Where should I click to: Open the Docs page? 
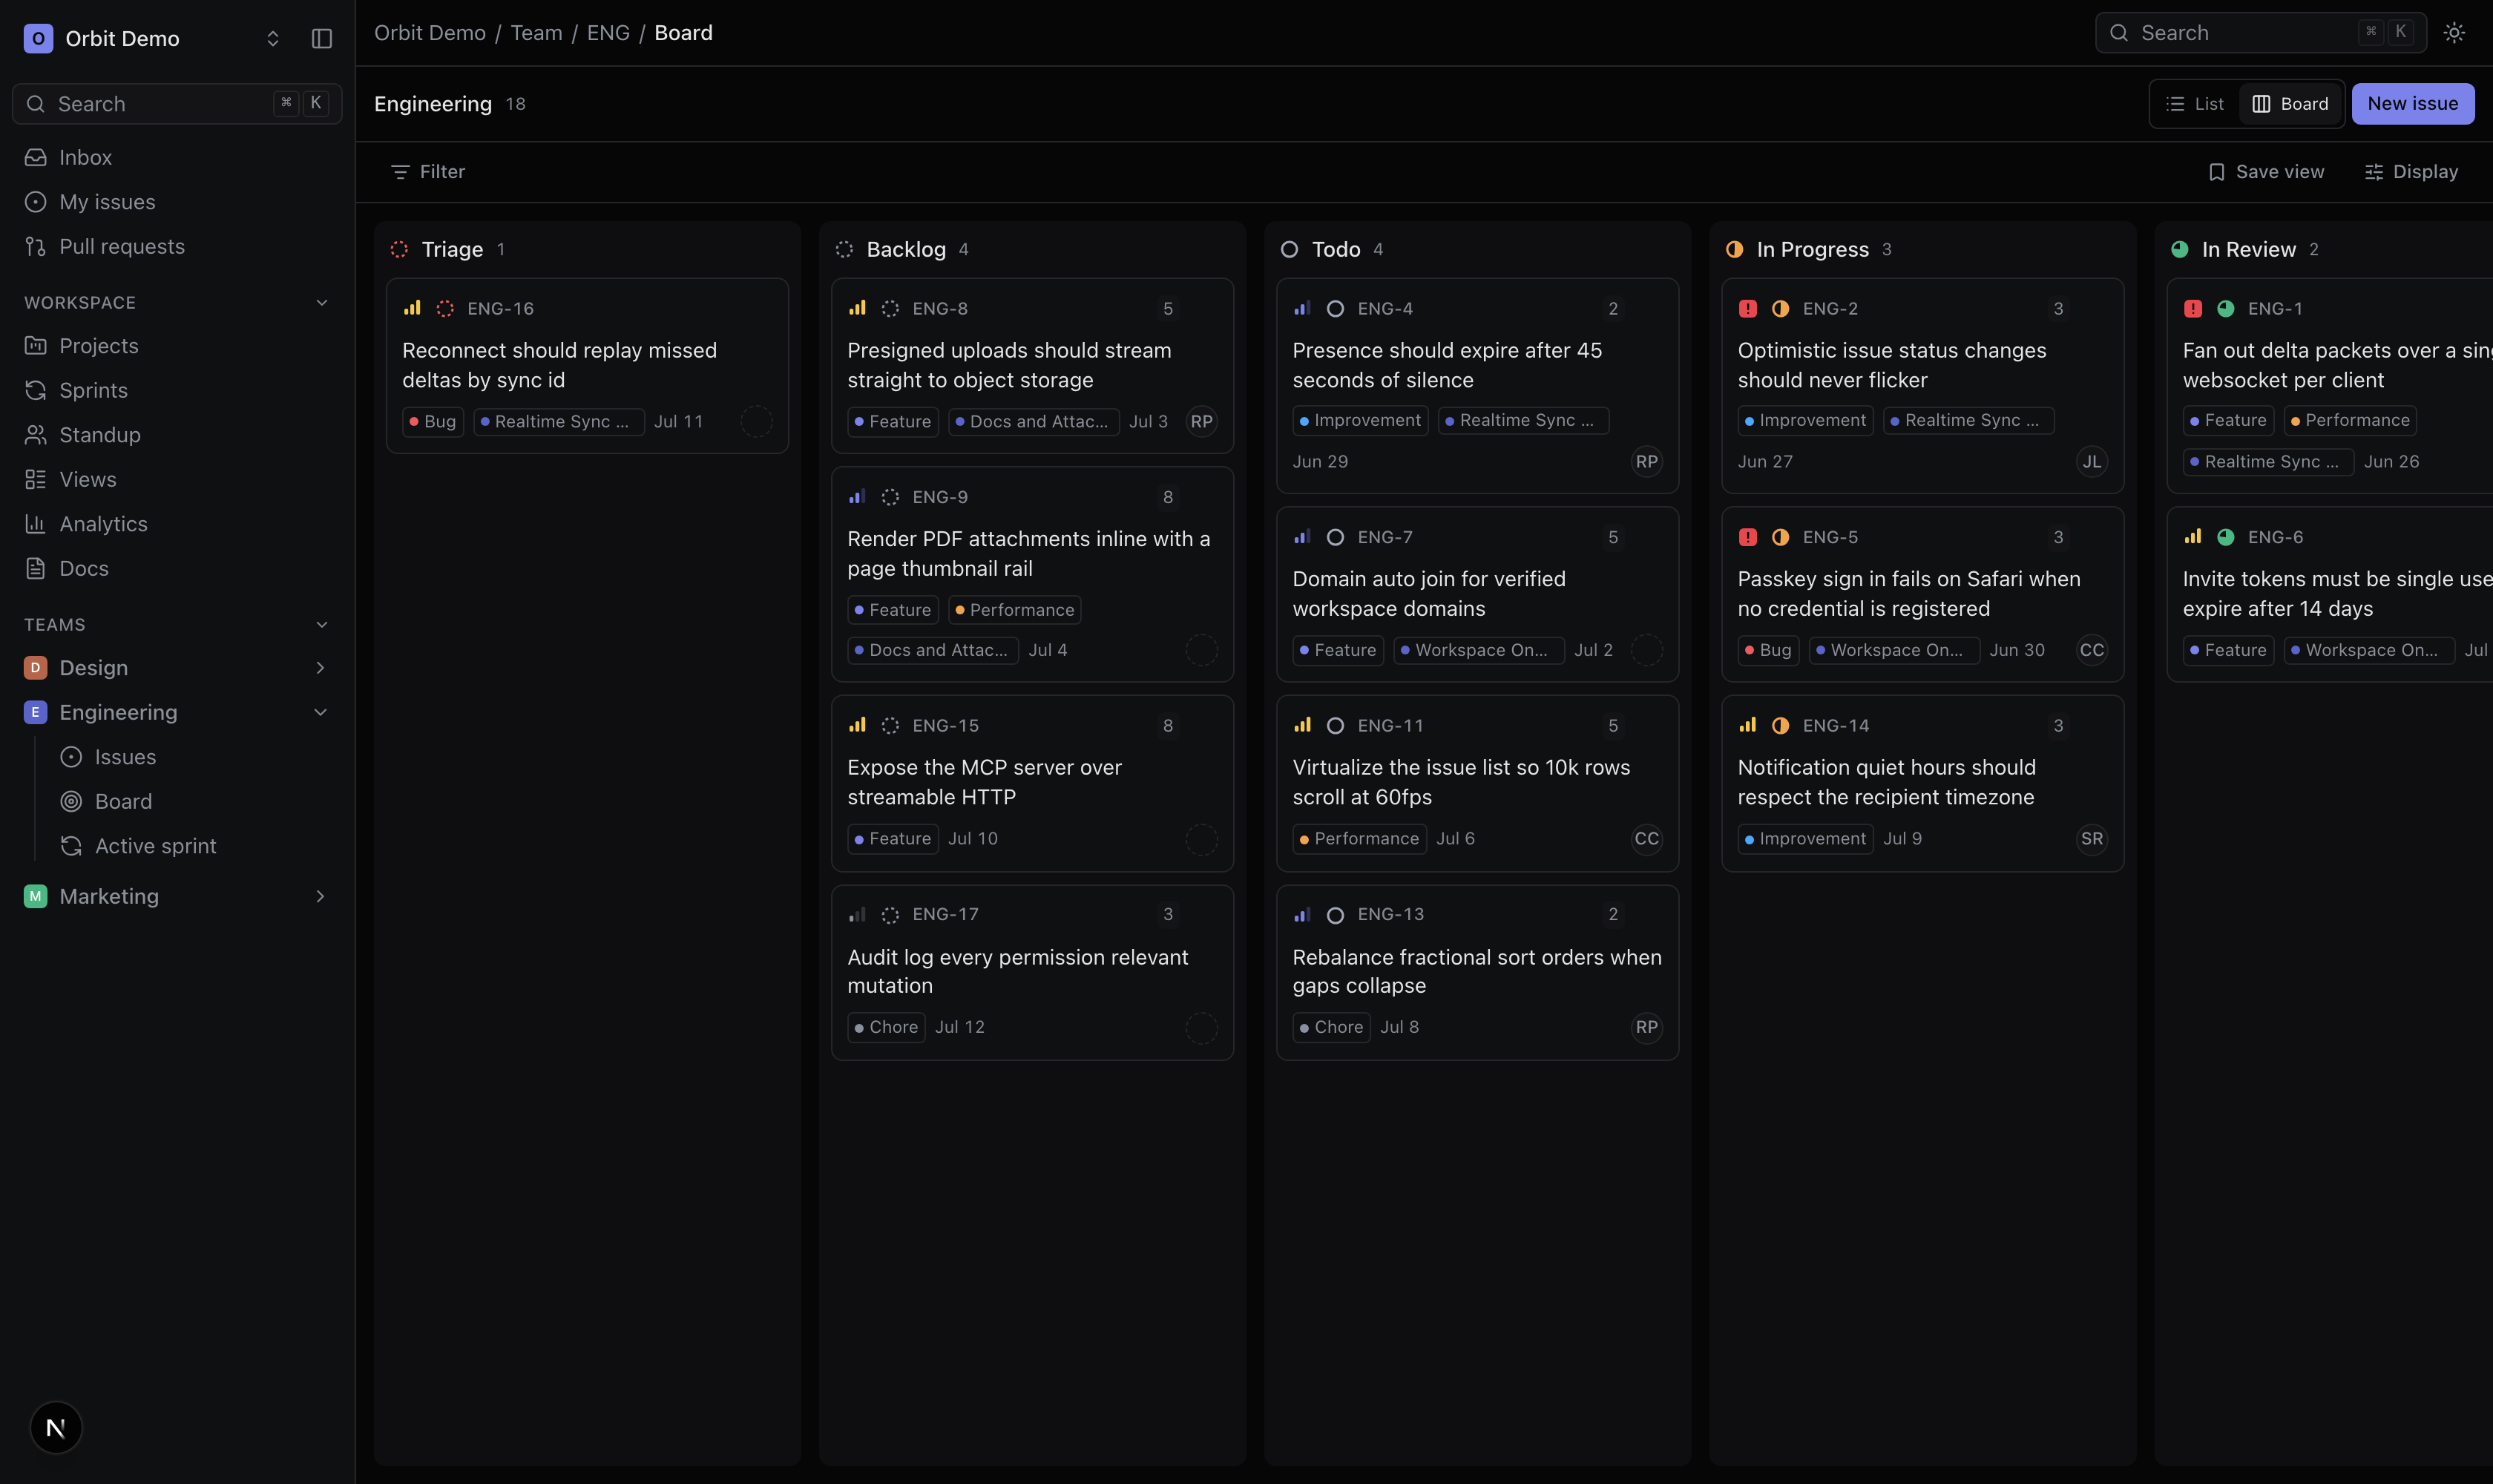point(177,568)
